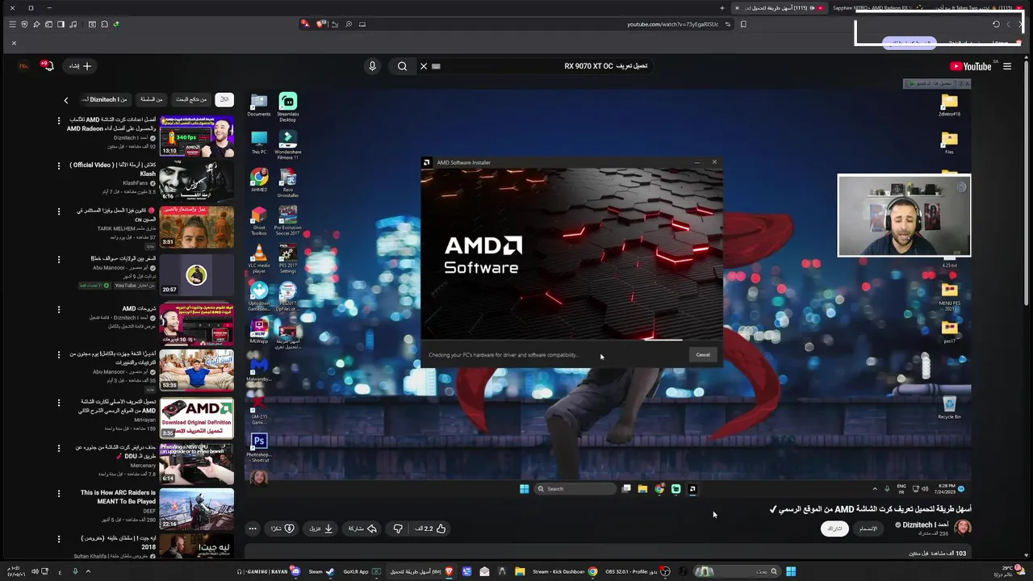1033x581 pixels.
Task: Open Steam from the taskbar
Action: point(321,571)
